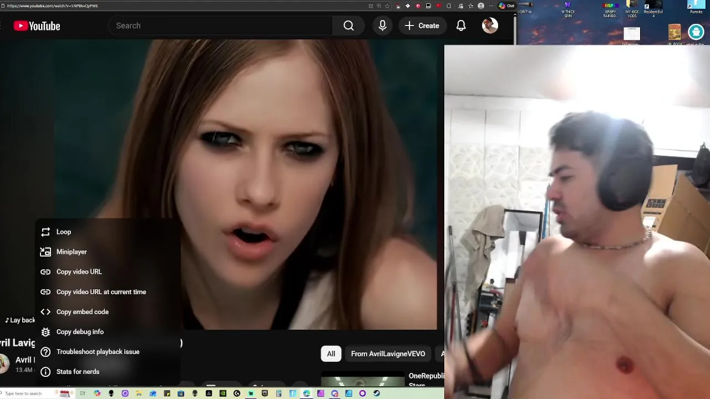Open Calculator on taskbar
710x399 pixels.
point(278,393)
